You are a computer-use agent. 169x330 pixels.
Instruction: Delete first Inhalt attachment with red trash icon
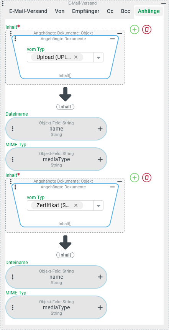click(147, 29)
